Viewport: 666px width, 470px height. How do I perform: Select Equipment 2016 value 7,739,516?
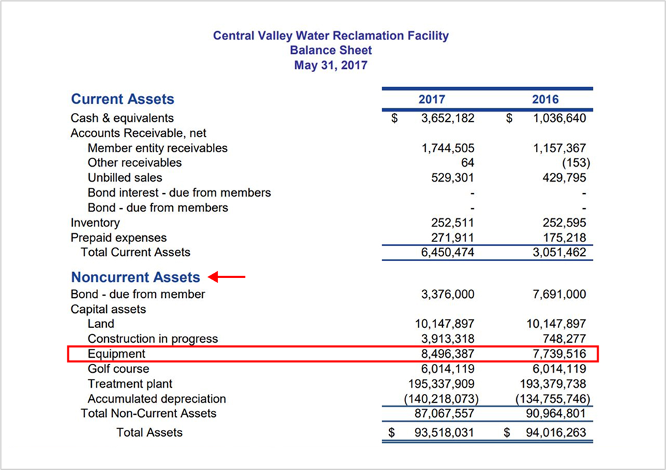557,354
